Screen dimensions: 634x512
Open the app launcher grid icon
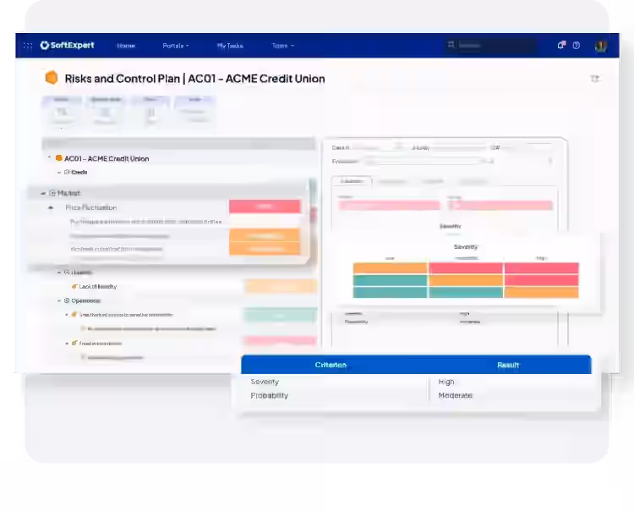pos(28,46)
